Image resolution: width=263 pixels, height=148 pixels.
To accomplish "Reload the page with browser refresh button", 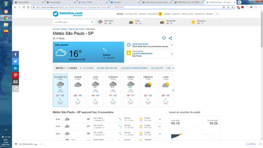I will click(x=24, y=7).
